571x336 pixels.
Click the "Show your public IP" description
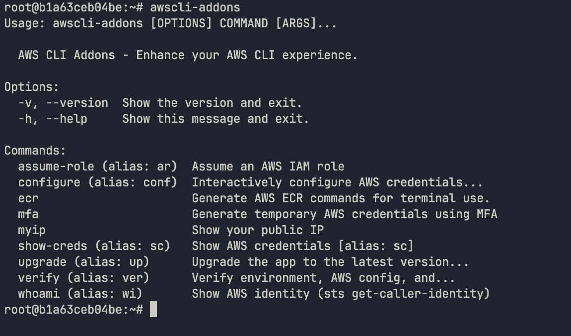258,230
